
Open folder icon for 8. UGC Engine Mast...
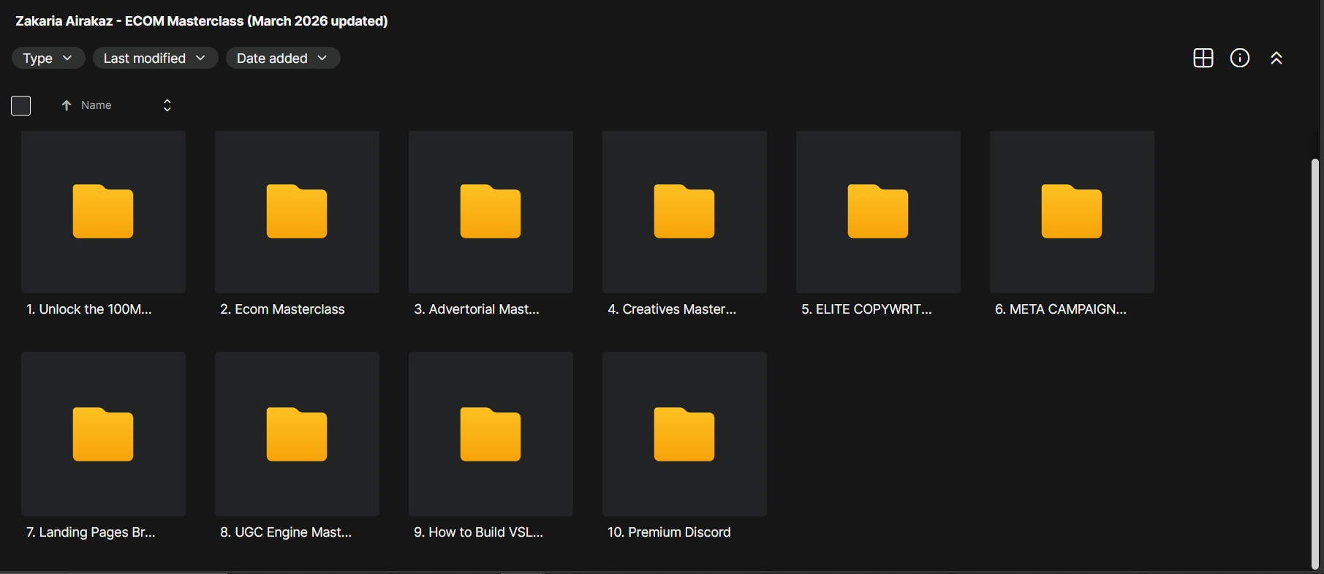coord(297,434)
